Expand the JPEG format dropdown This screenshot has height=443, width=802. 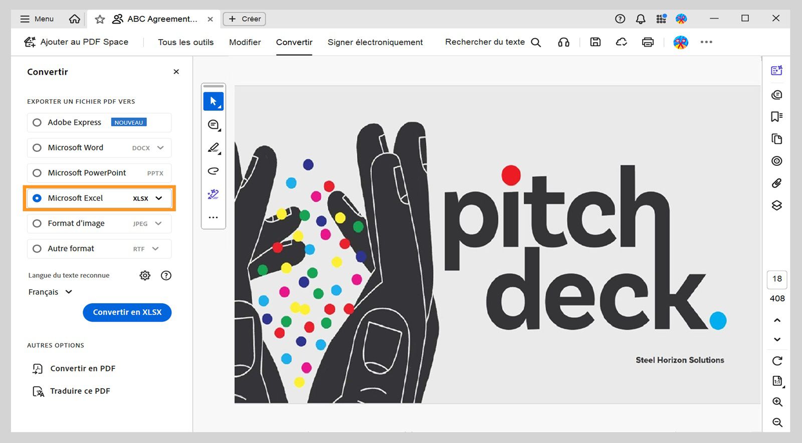(158, 224)
